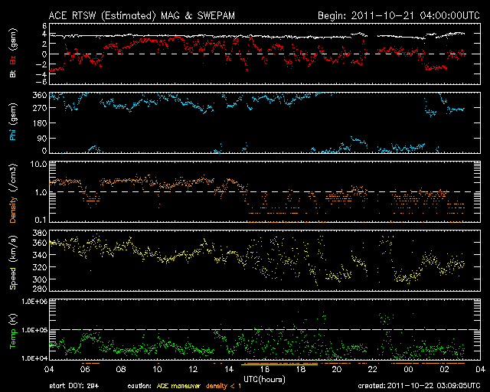Select the red Bz axis label
490x392 pixels.
point(11,60)
